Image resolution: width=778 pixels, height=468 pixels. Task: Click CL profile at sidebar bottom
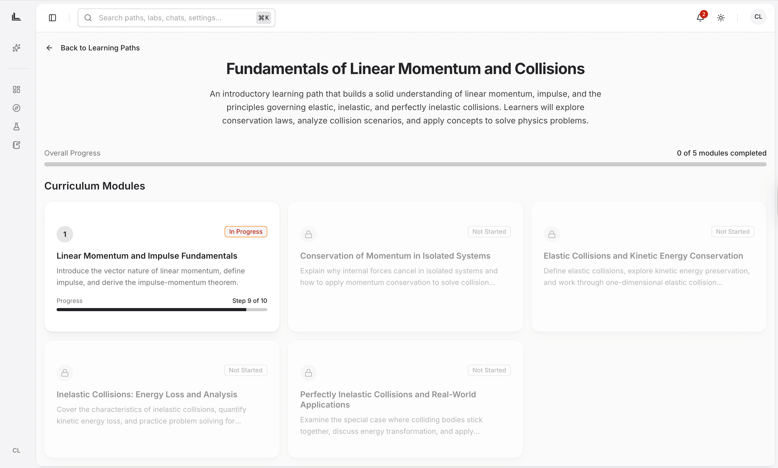click(x=16, y=450)
